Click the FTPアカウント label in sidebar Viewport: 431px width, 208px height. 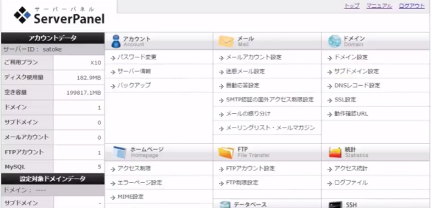tap(24, 152)
